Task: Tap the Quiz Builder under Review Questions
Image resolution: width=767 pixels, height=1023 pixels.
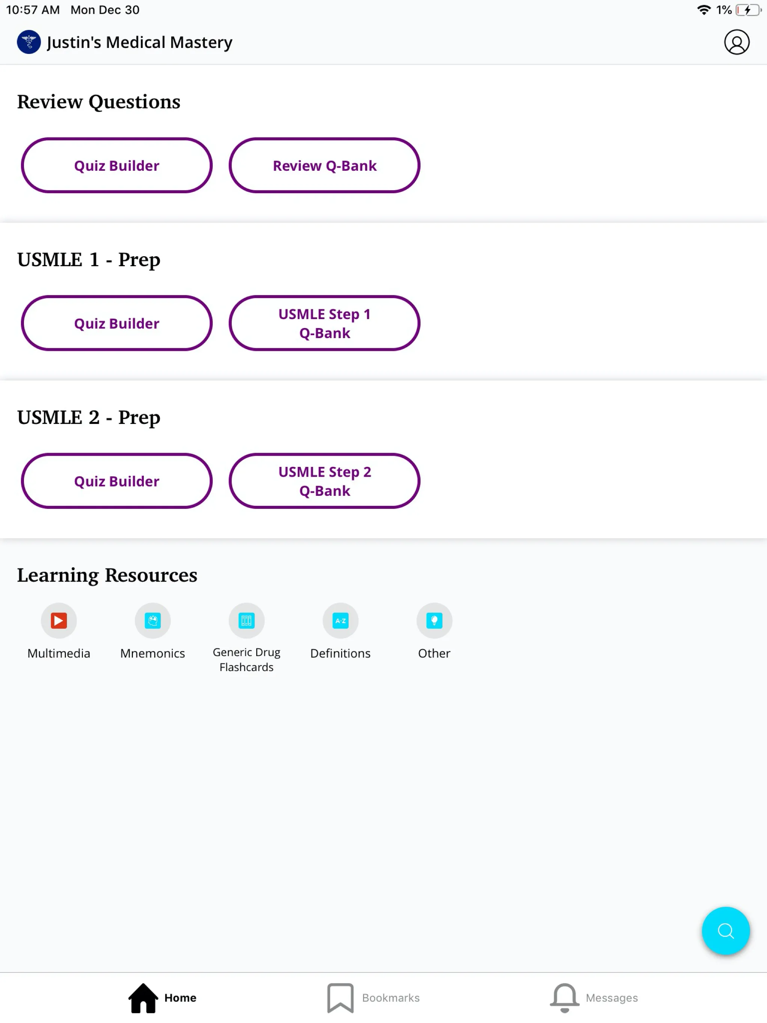Action: (117, 165)
